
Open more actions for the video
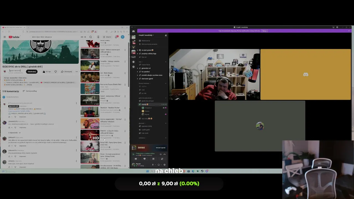(77, 72)
